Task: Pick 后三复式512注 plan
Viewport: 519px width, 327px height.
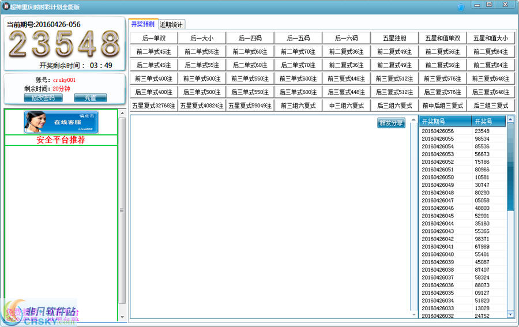Action: (394, 92)
